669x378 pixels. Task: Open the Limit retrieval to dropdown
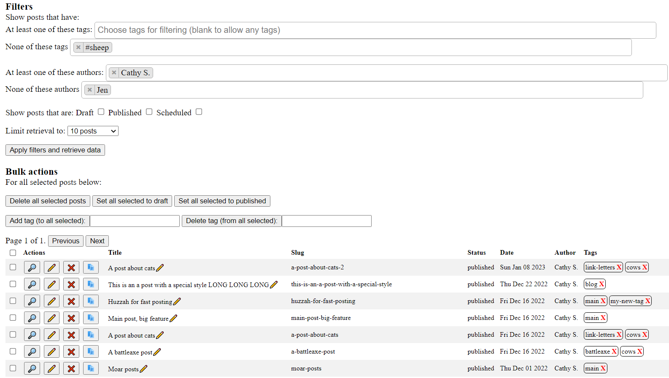click(93, 131)
